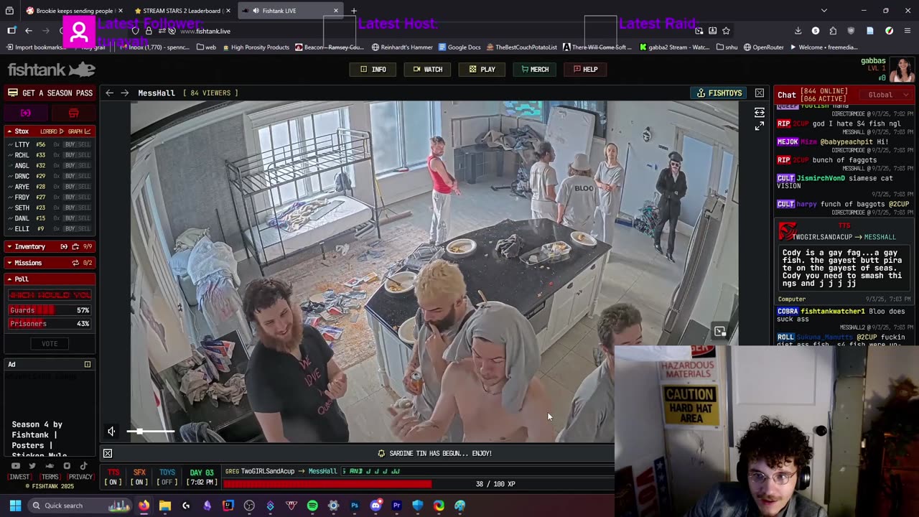Go to previous camera with the back arrow
The height and width of the screenshot is (517, 919).
[x=109, y=93]
